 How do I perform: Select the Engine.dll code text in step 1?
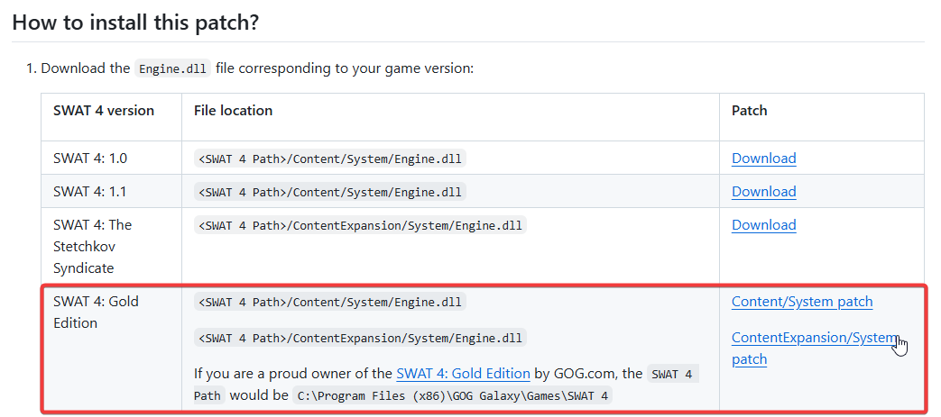pyautogui.click(x=172, y=68)
